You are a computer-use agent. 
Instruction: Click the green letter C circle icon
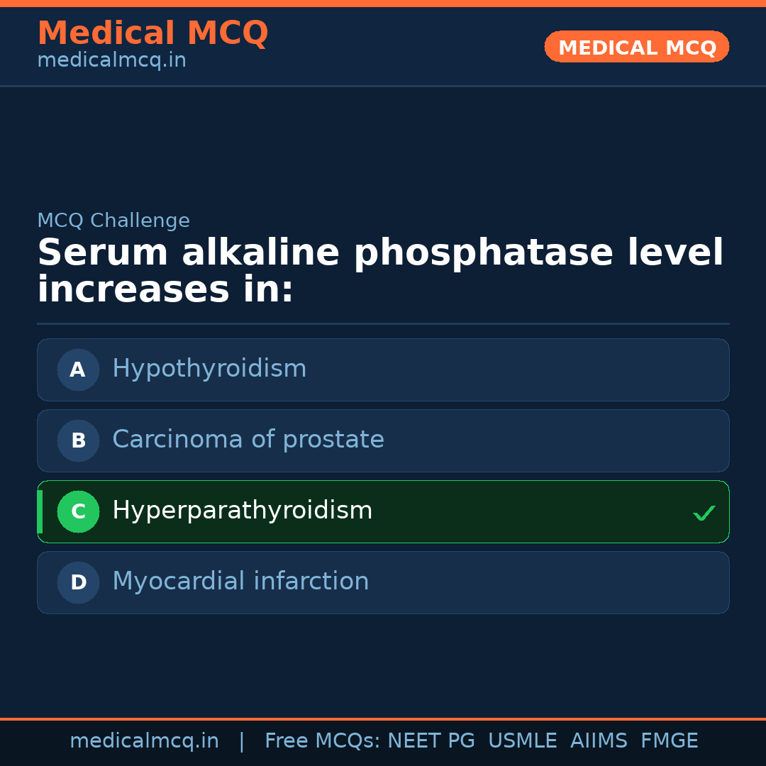(78, 511)
